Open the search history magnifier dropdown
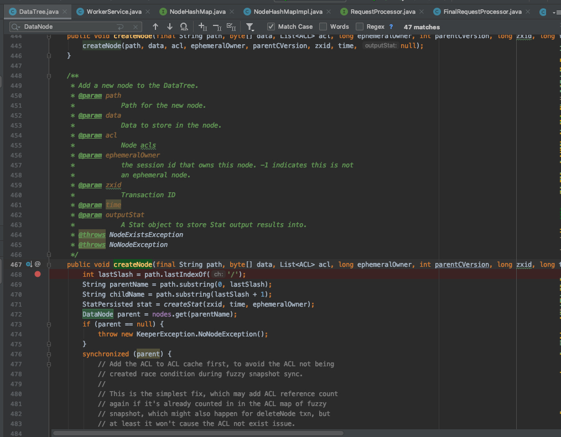The width and height of the screenshot is (561, 437). [x=15, y=27]
